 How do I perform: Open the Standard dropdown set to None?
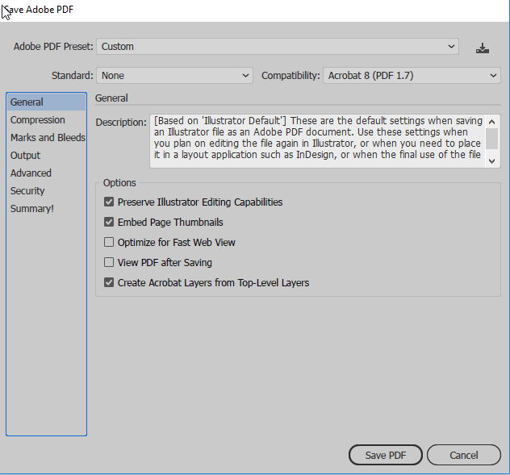174,76
